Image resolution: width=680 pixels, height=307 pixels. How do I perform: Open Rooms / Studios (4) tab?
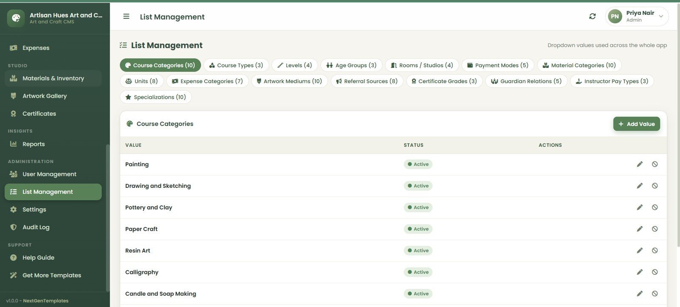[x=422, y=65]
